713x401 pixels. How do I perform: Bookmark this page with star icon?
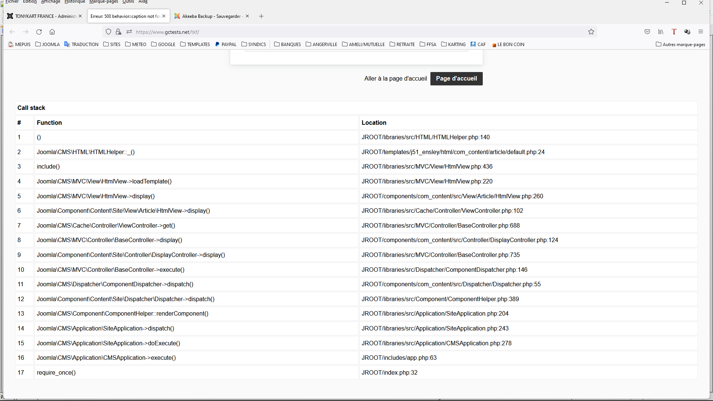click(591, 32)
